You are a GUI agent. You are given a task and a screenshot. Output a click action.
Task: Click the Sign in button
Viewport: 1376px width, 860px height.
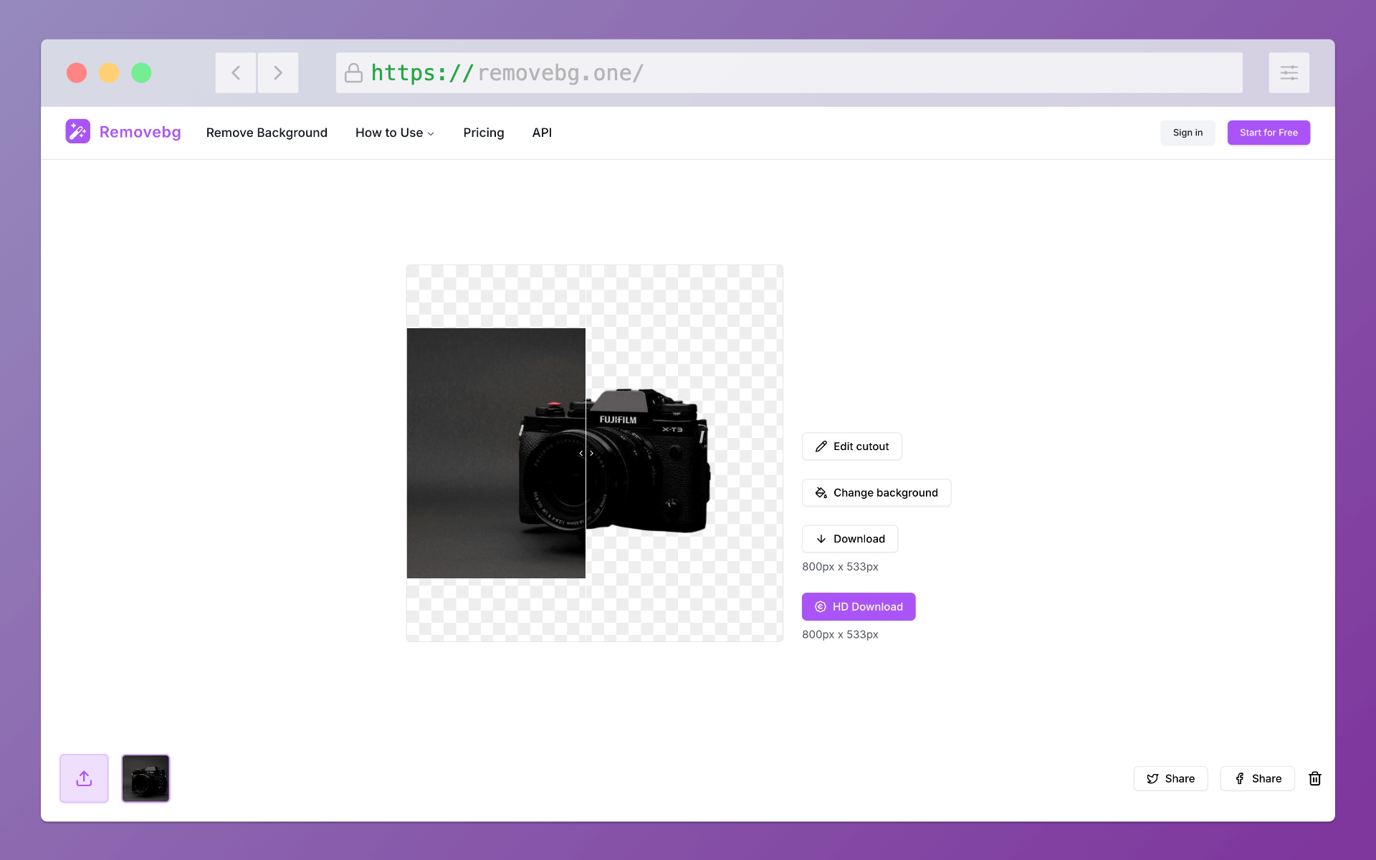point(1187,133)
